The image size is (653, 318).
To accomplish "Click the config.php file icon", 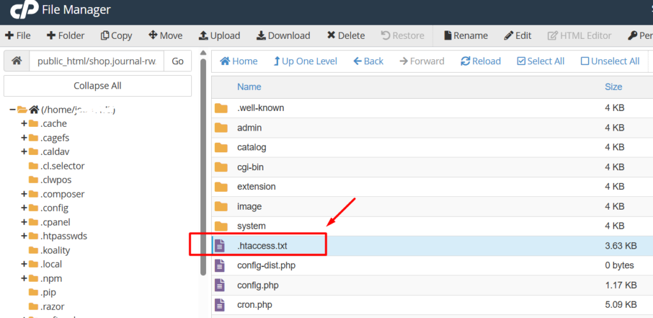I will [x=219, y=285].
